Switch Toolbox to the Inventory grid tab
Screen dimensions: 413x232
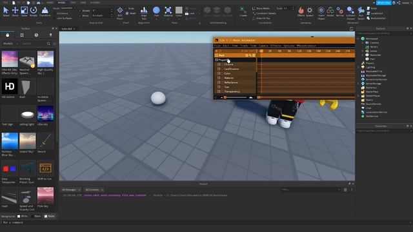[x=22, y=35]
